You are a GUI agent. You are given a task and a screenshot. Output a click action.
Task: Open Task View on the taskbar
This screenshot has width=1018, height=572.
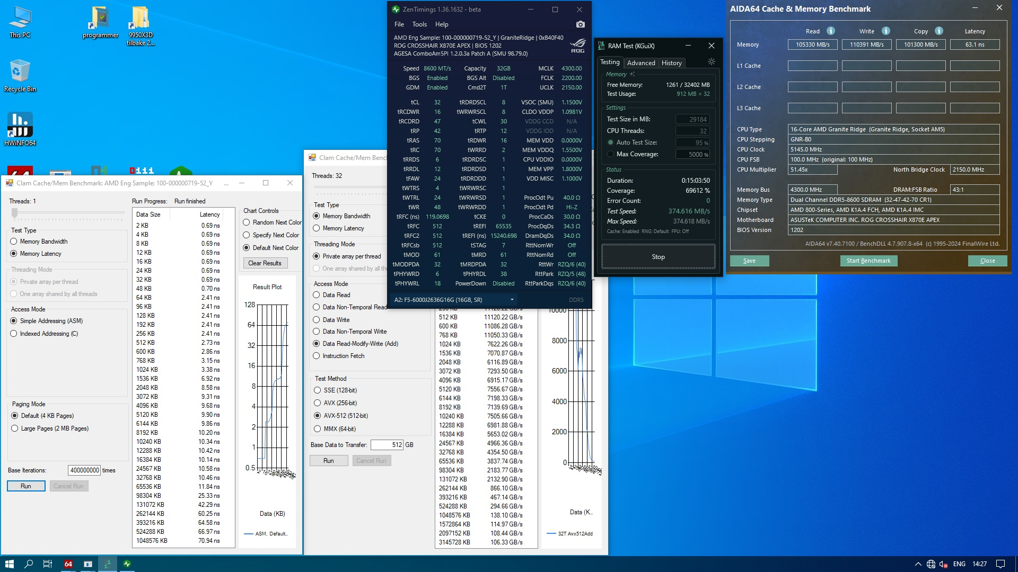(48, 564)
